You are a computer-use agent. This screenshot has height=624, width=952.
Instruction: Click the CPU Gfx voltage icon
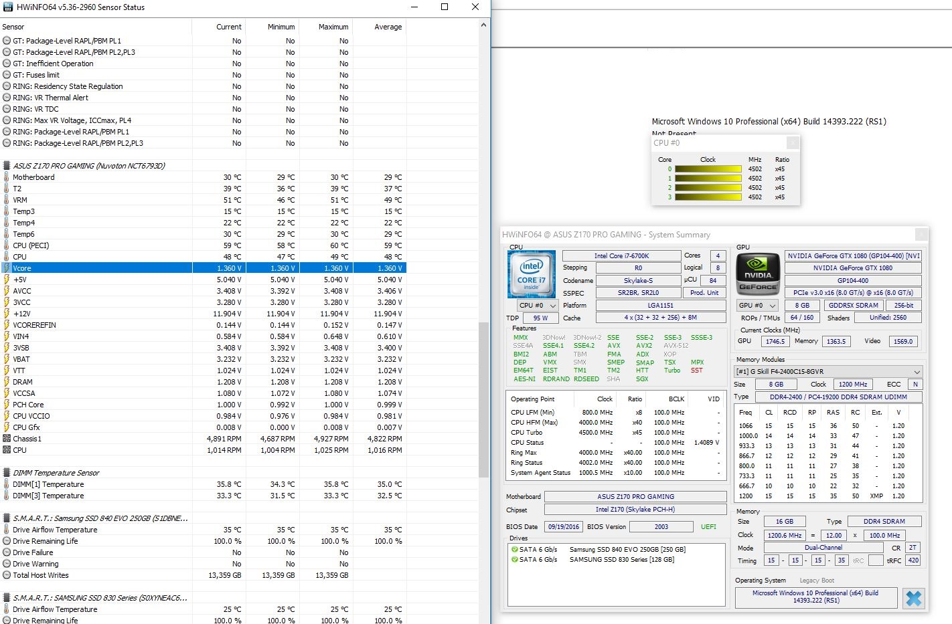coord(7,427)
